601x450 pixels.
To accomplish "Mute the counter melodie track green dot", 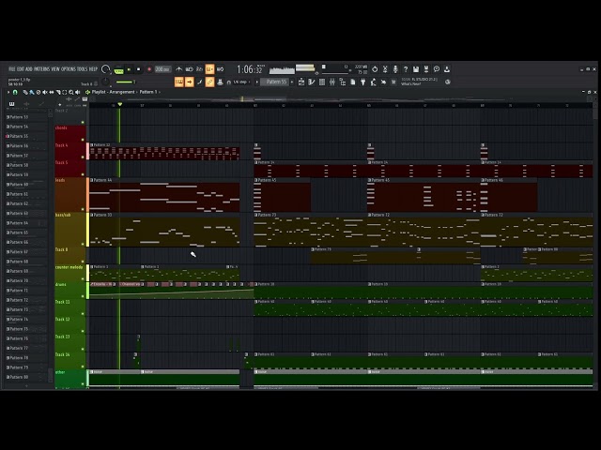I will click(83, 279).
